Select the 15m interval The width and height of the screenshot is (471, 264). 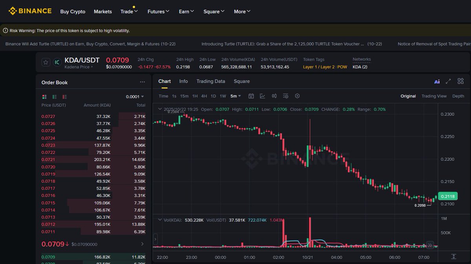click(184, 96)
